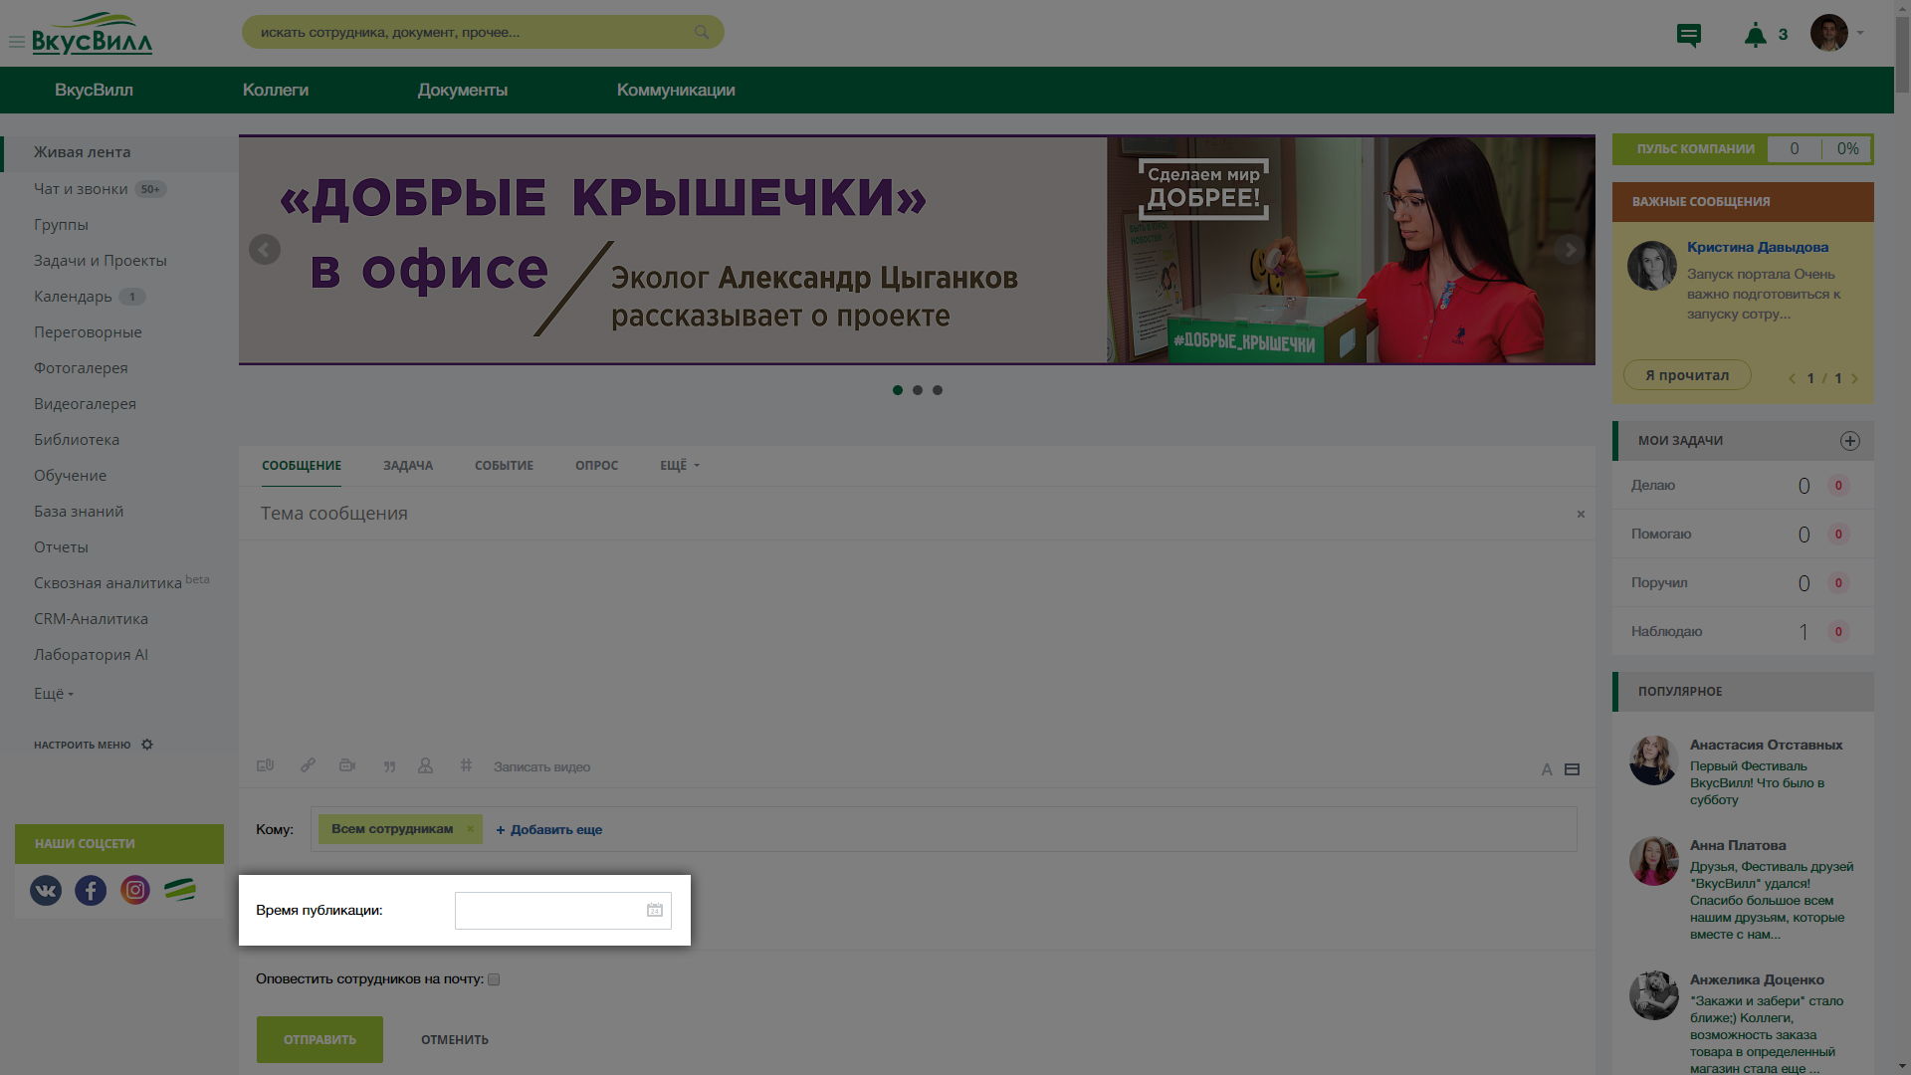Expand the dropdown arrow next to avatar
This screenshot has width=1911, height=1075.
1860,33
